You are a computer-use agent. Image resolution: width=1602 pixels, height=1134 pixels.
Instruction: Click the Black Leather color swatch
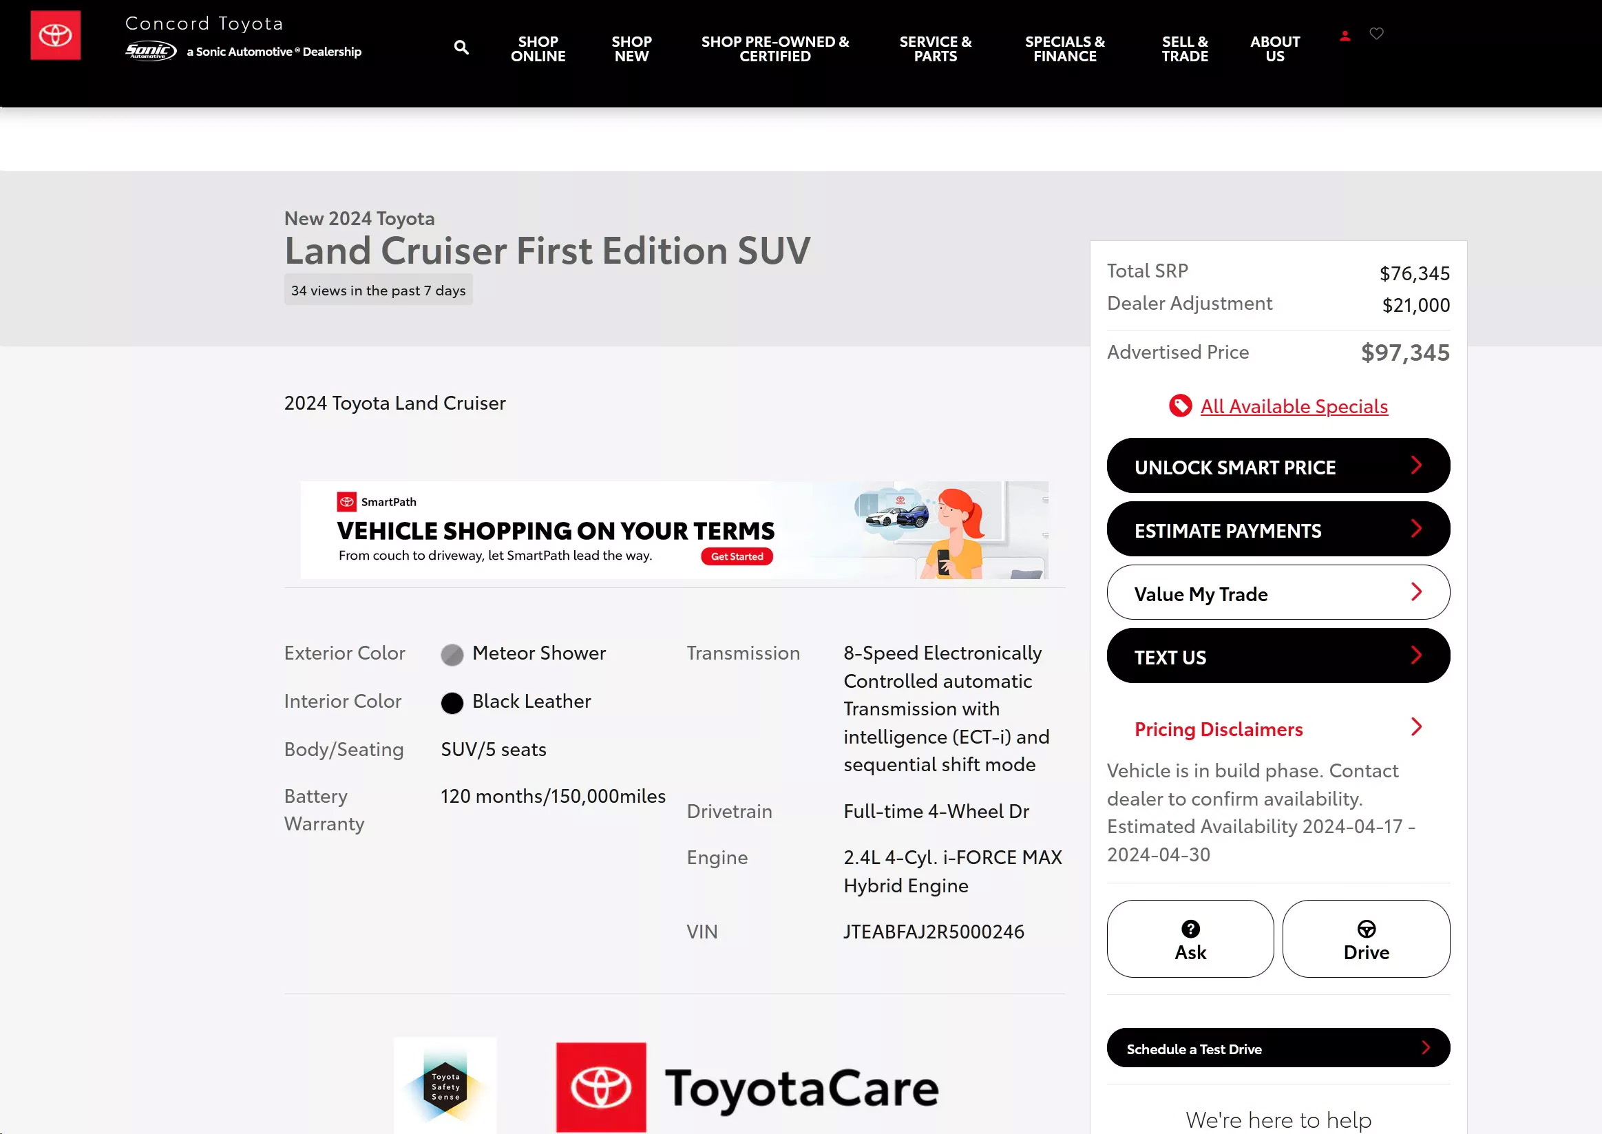452,702
